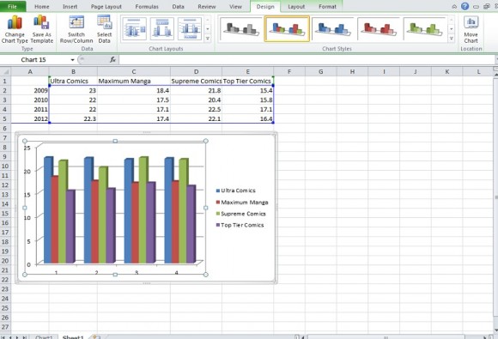Switch to the Data tab
Screen dimensions: 498x339
(x=178, y=6)
